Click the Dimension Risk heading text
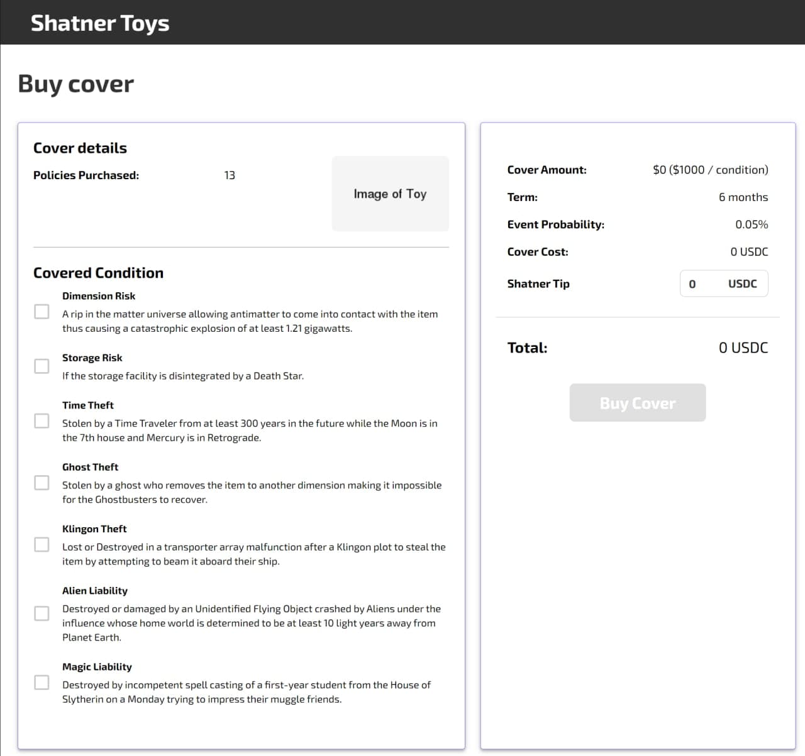Screen dimensions: 805x756 point(99,296)
